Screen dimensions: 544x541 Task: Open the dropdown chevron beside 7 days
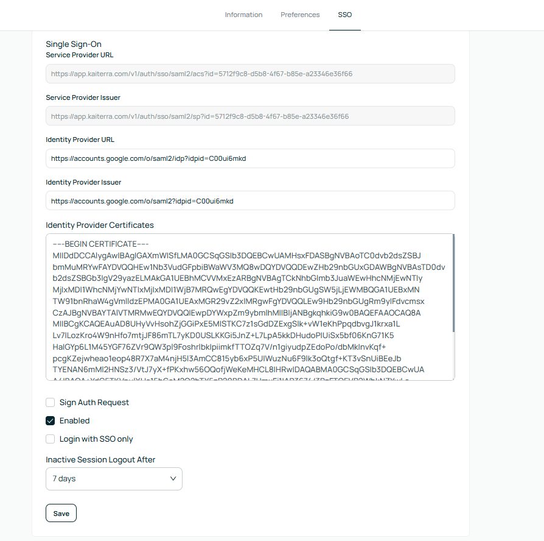(x=172, y=479)
